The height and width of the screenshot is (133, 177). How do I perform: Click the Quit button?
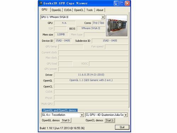[122, 127]
